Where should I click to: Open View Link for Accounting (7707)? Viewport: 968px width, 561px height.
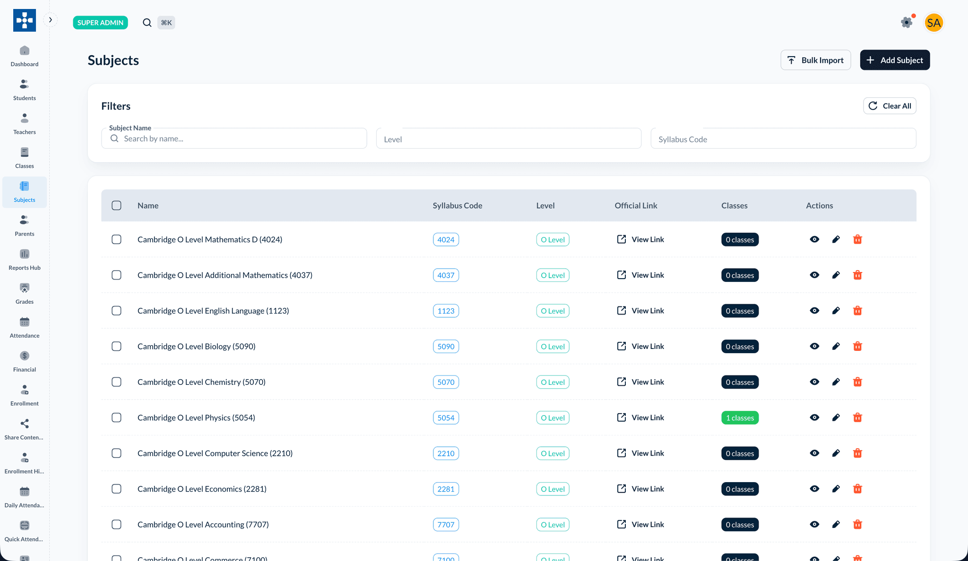[x=640, y=524]
